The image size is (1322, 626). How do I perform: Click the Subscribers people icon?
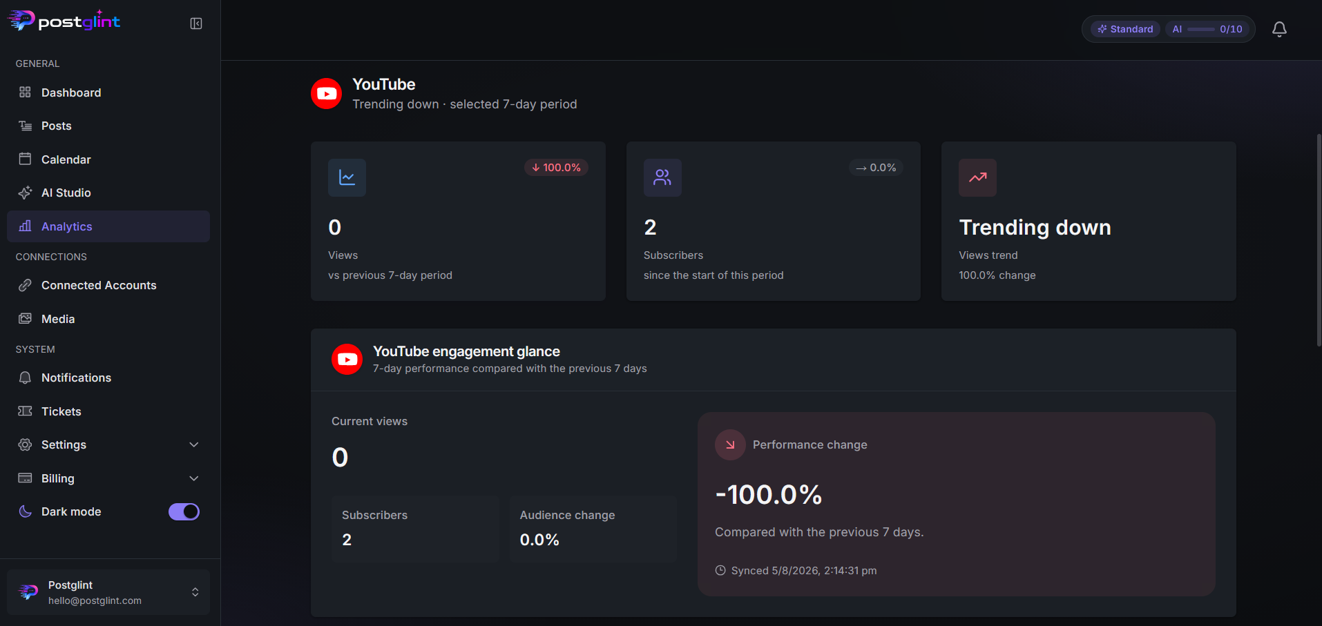point(662,177)
